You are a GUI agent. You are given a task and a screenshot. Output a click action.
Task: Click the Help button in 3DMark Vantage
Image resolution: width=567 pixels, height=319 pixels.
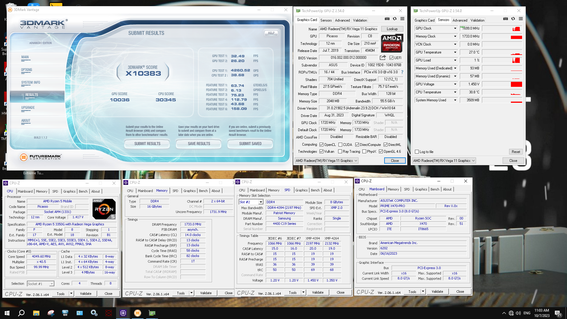pyautogui.click(x=271, y=33)
